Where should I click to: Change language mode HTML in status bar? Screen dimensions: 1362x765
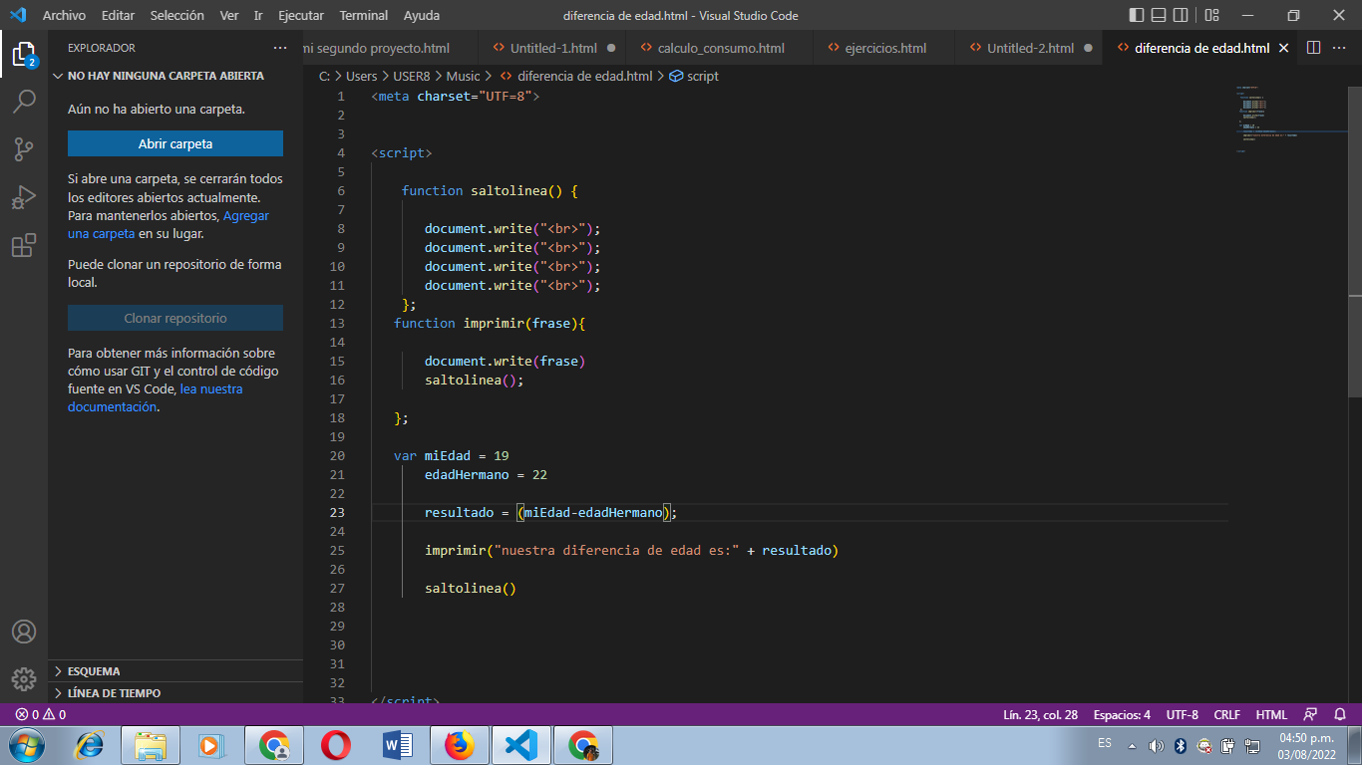[1271, 714]
